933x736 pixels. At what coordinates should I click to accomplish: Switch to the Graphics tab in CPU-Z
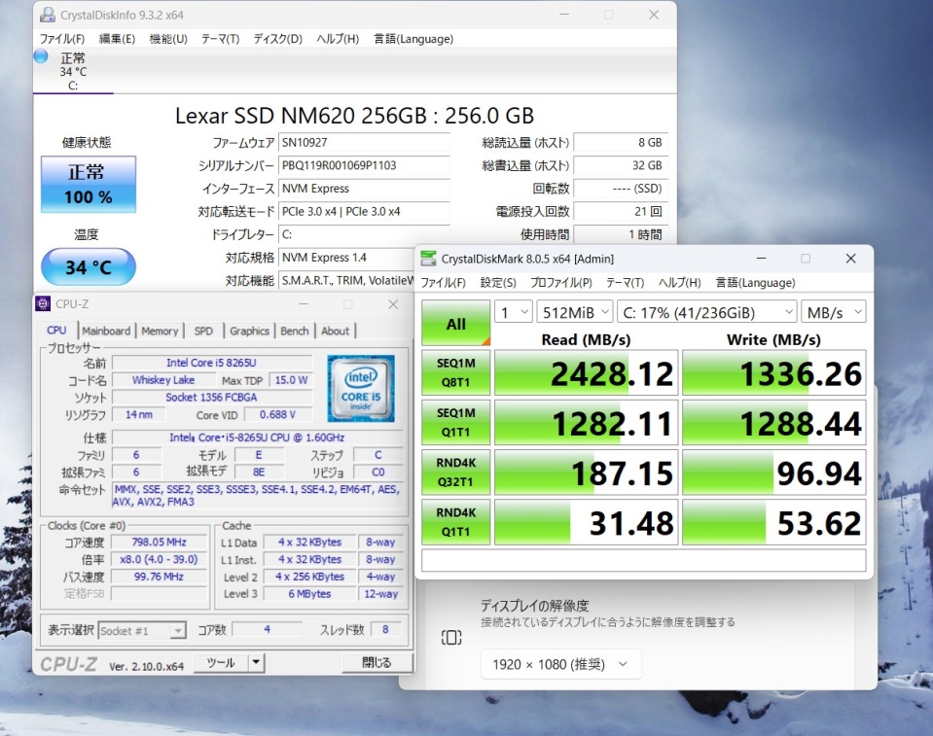point(249,332)
